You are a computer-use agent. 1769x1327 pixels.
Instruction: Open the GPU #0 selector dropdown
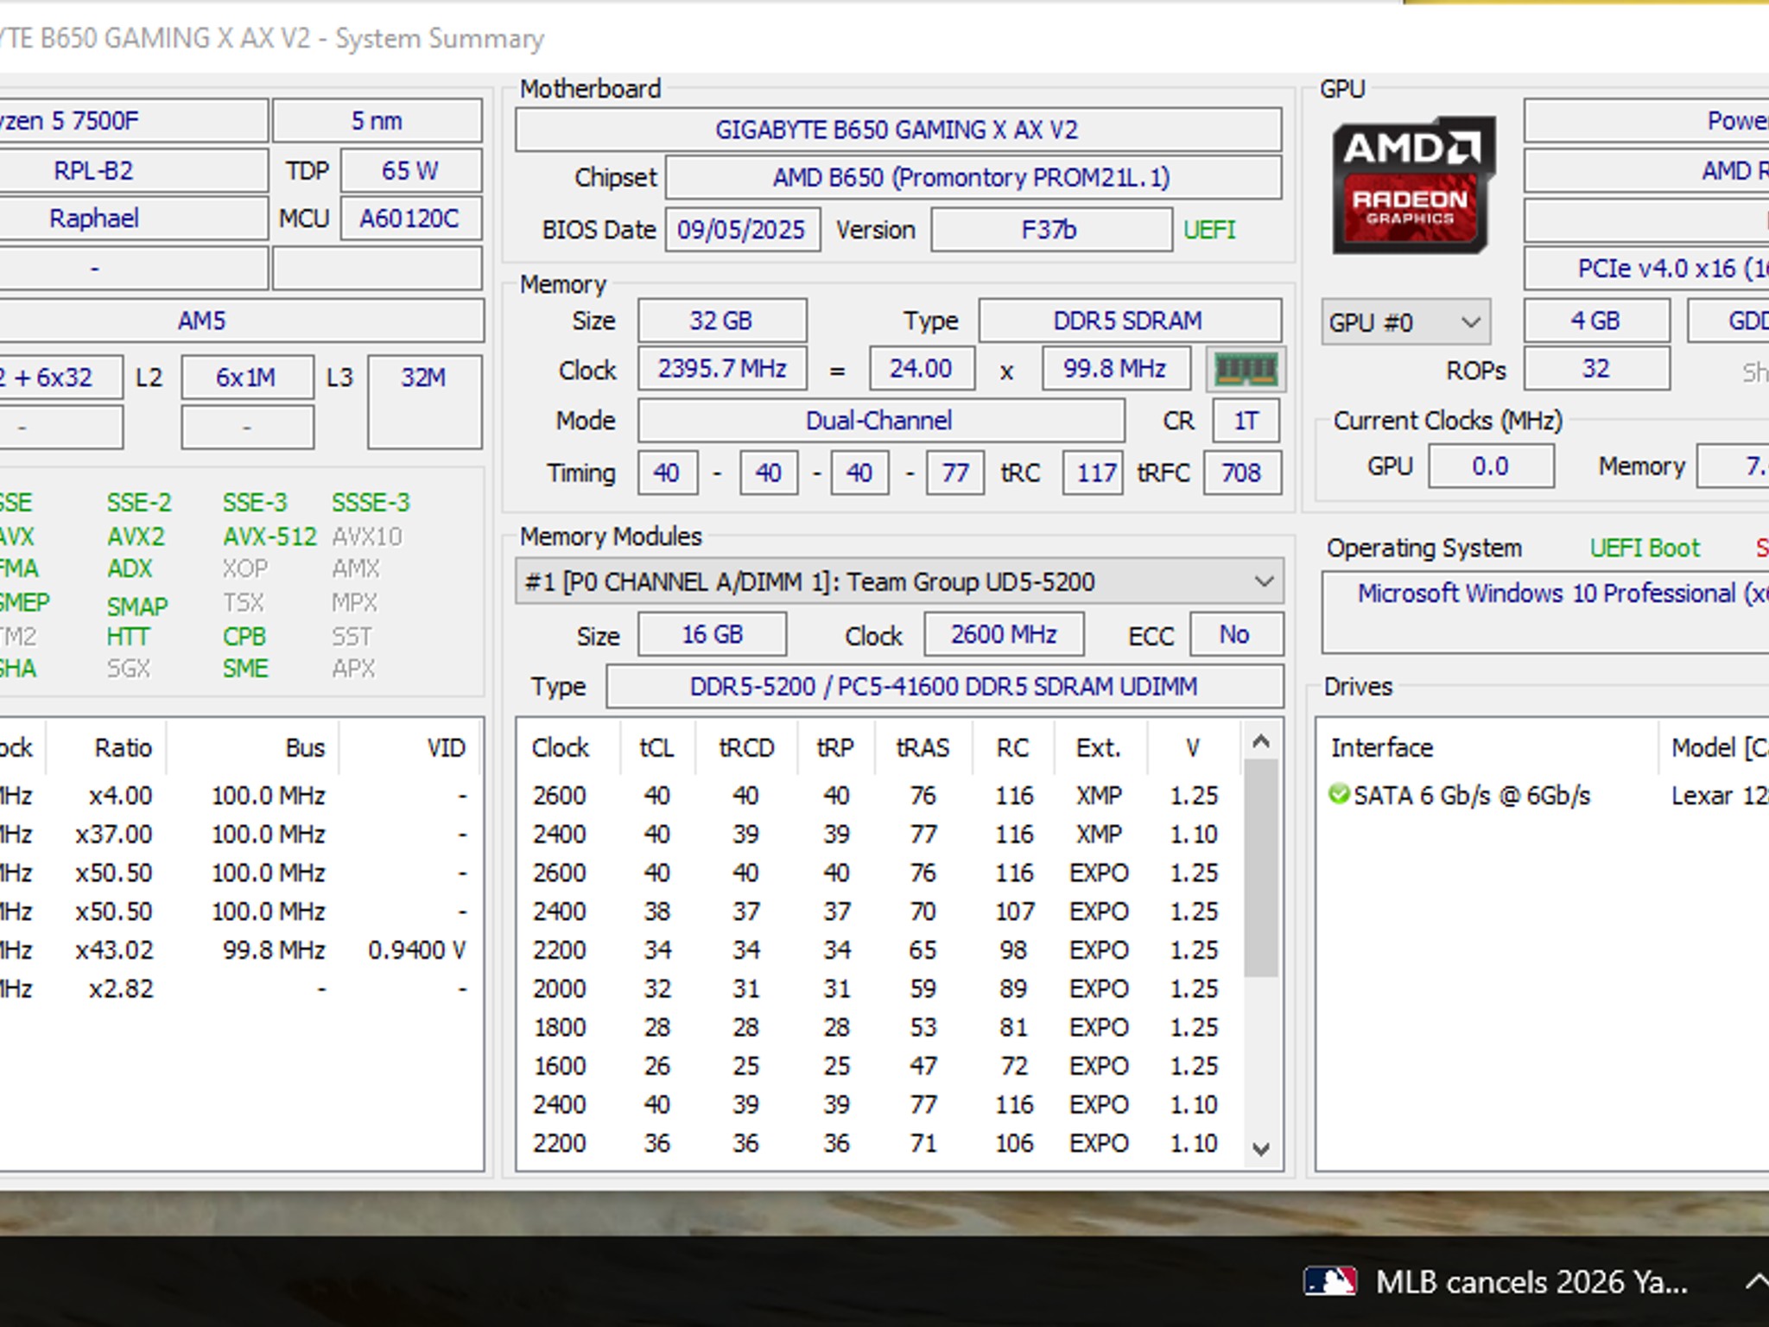click(x=1405, y=322)
